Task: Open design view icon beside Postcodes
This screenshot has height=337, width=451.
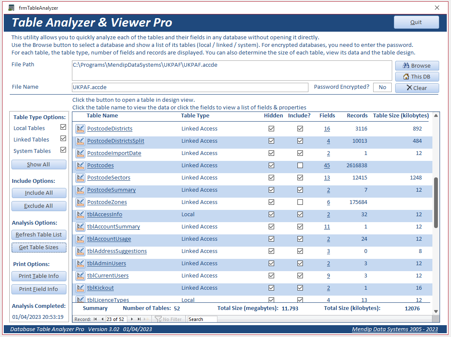Action: [80, 166]
